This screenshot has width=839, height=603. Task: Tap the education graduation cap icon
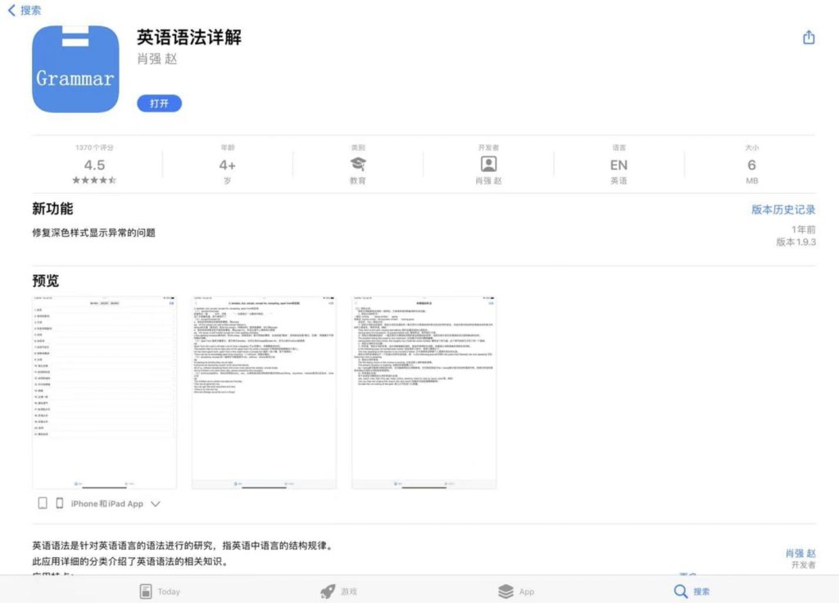pyautogui.click(x=358, y=164)
